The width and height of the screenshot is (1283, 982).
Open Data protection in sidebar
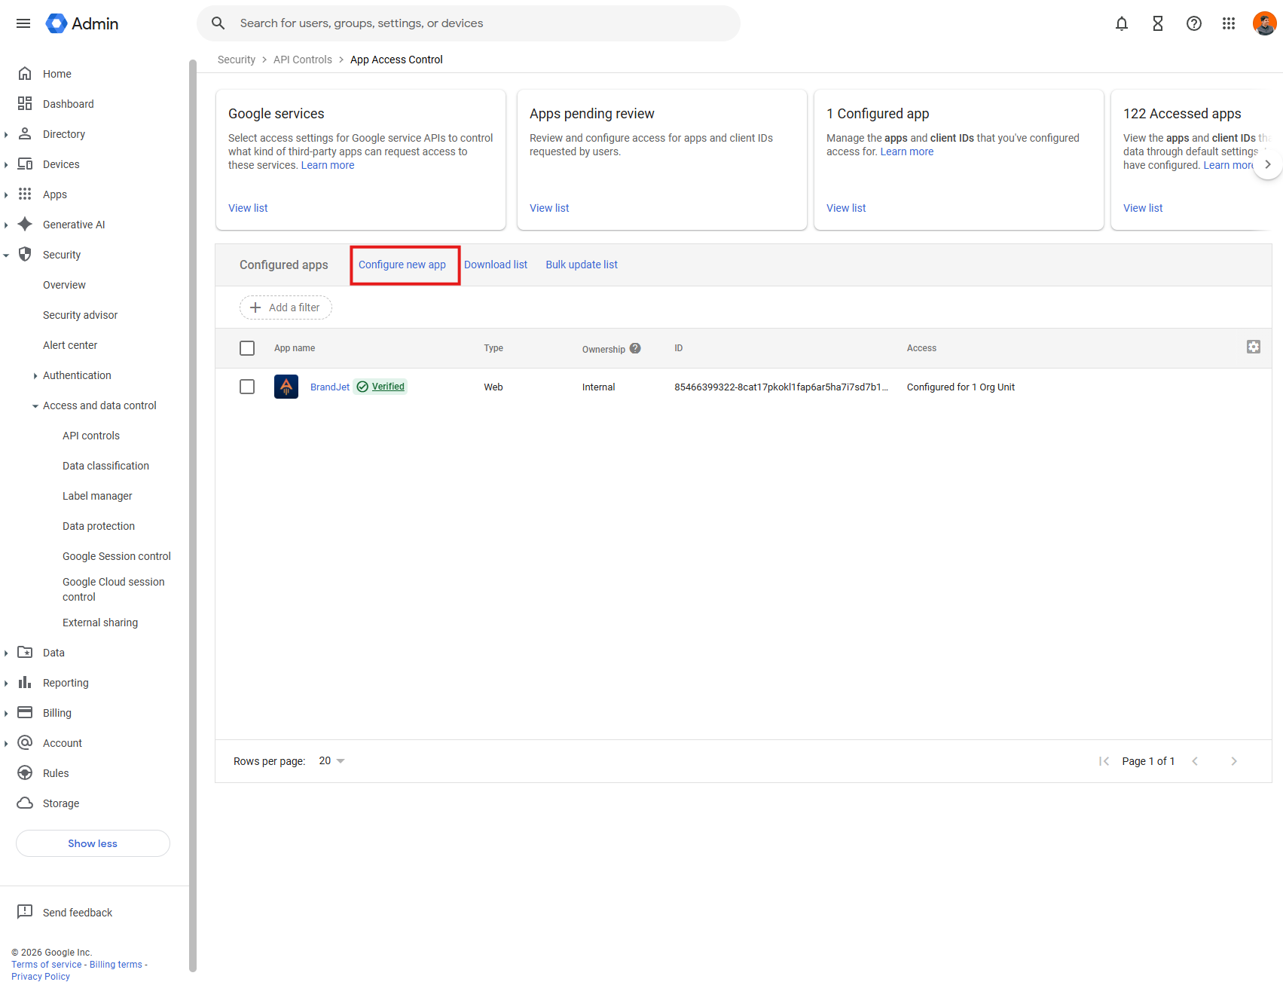(99, 526)
